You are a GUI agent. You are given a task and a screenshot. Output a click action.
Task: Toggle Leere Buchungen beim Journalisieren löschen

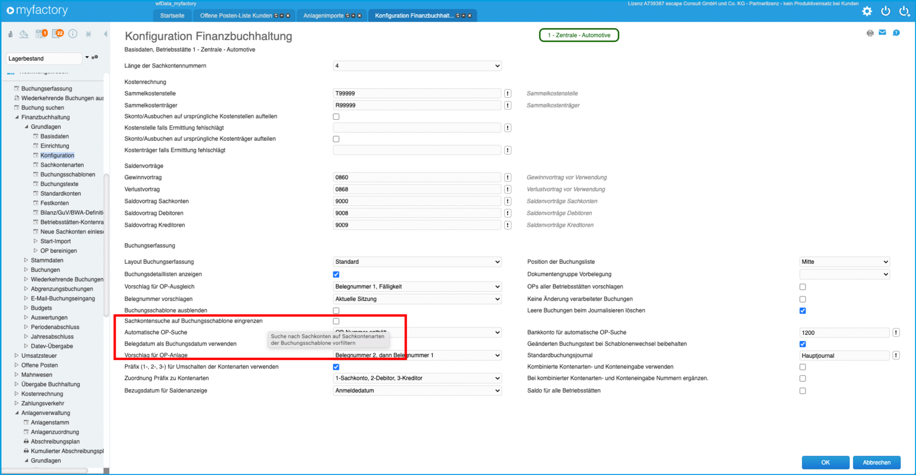click(802, 311)
